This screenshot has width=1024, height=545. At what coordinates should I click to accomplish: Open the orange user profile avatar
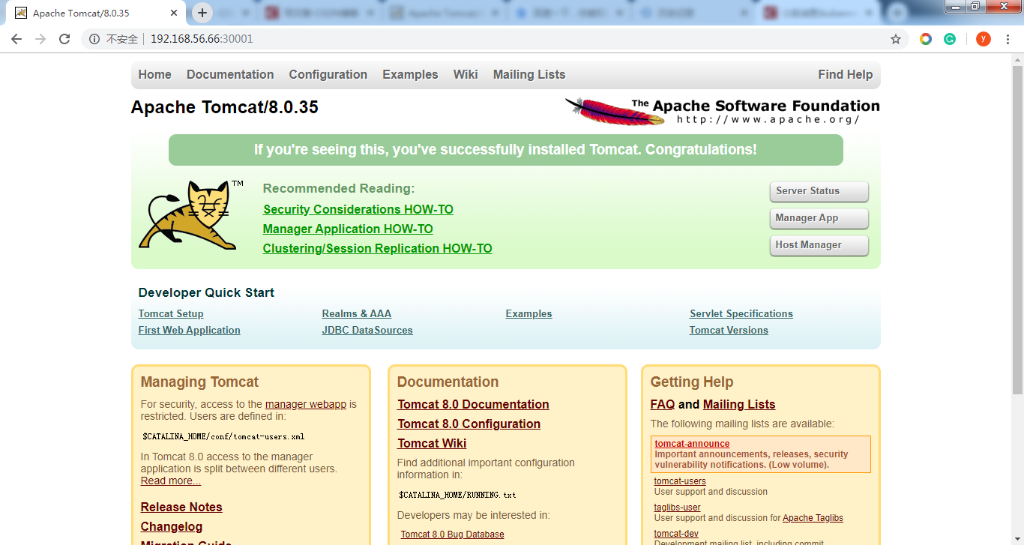(x=984, y=39)
